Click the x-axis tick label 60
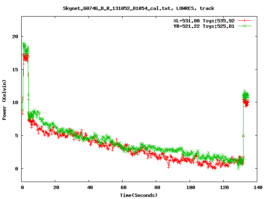 pos(123,187)
